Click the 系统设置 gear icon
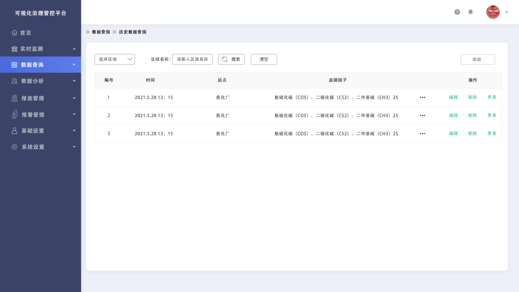Image resolution: width=519 pixels, height=292 pixels. (14, 147)
